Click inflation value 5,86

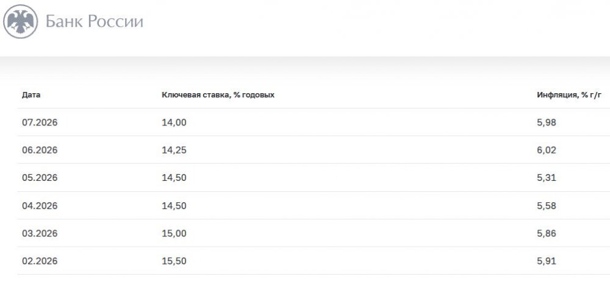pyautogui.click(x=547, y=233)
